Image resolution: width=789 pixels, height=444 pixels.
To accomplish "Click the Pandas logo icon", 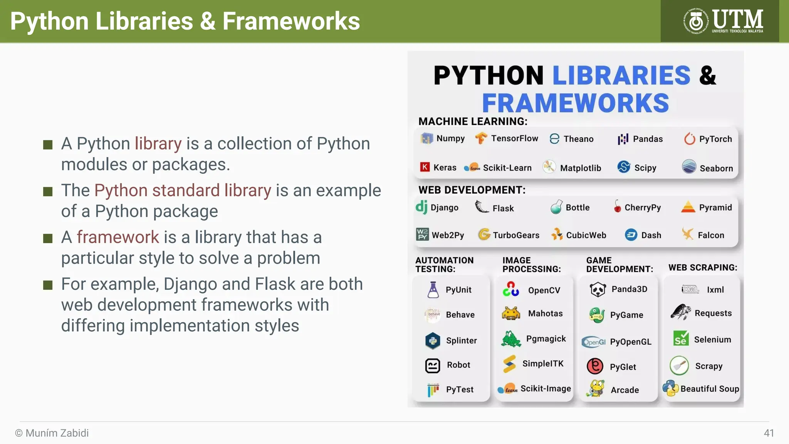I will pos(623,139).
